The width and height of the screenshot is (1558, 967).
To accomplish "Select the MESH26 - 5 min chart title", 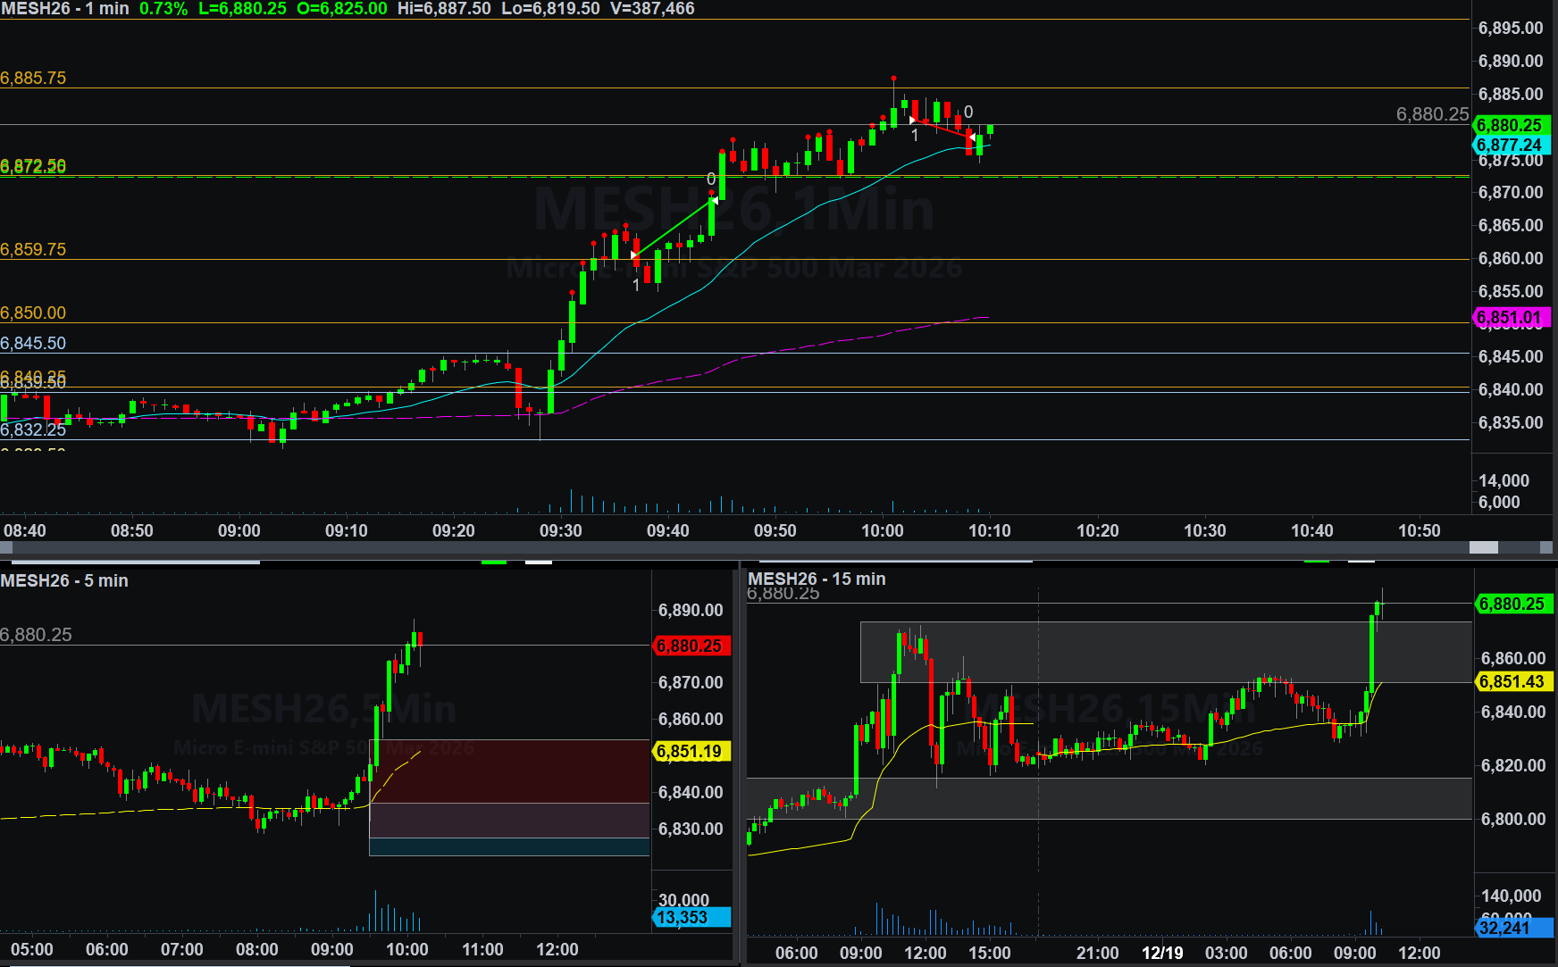I will pos(64,580).
